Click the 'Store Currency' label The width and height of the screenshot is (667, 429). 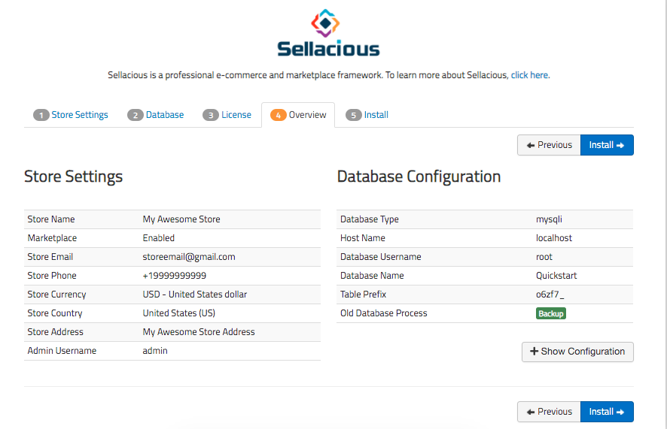[x=56, y=295]
